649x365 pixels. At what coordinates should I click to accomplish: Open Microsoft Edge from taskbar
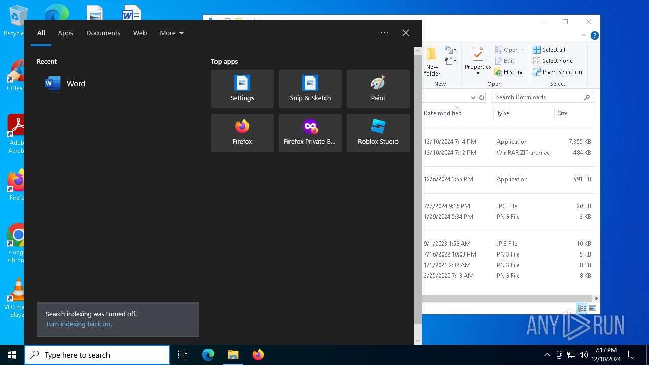coord(208,355)
